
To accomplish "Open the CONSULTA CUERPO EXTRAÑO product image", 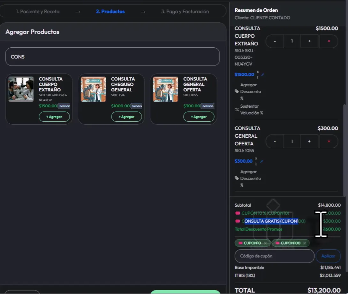I will [x=21, y=89].
